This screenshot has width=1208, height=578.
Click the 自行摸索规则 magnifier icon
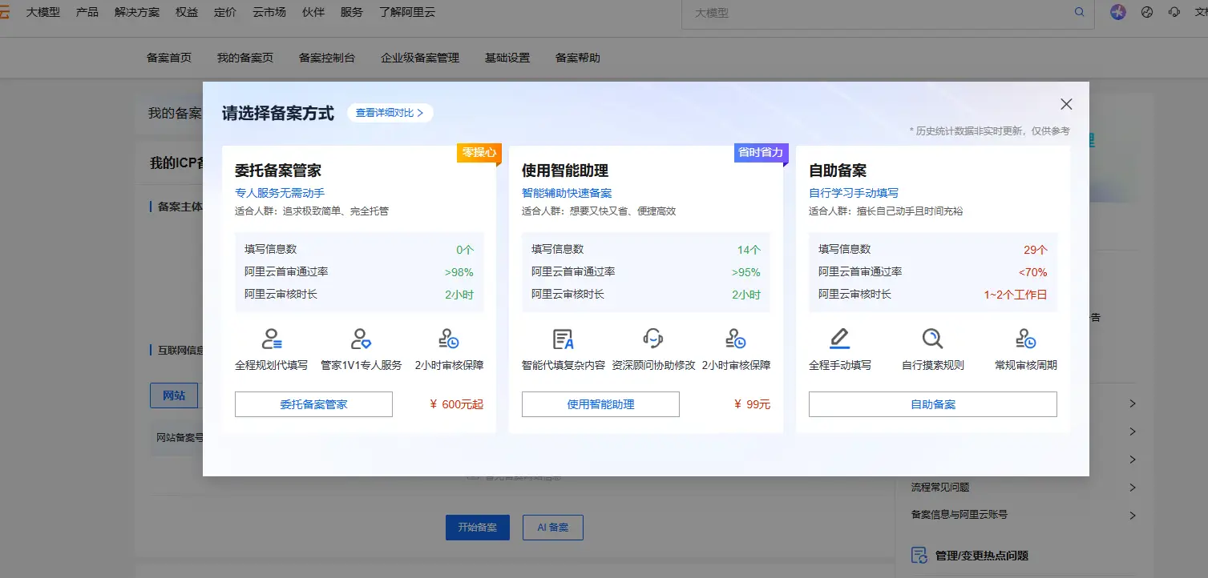click(x=932, y=339)
